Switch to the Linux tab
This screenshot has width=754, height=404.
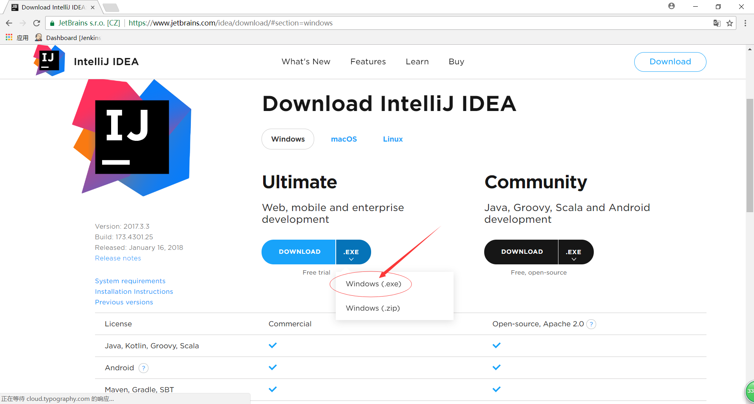(x=393, y=139)
